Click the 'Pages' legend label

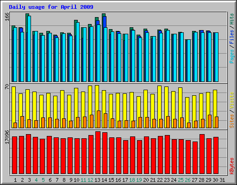(232, 56)
